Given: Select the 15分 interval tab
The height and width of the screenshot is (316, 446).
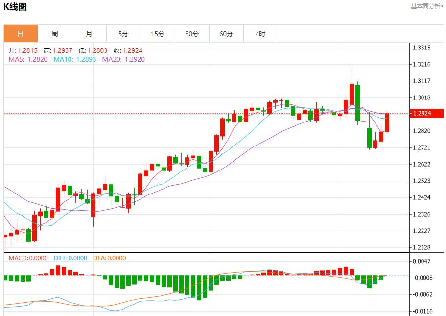Looking at the screenshot, I should pyautogui.click(x=158, y=34).
